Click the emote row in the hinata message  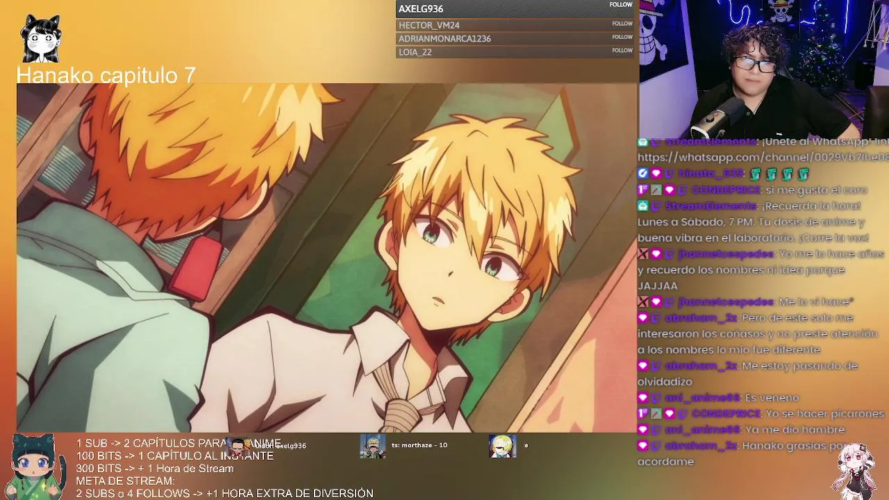[780, 174]
